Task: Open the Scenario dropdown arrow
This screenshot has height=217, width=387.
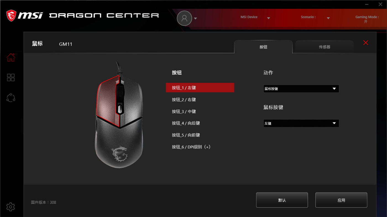Action: coord(328,18)
